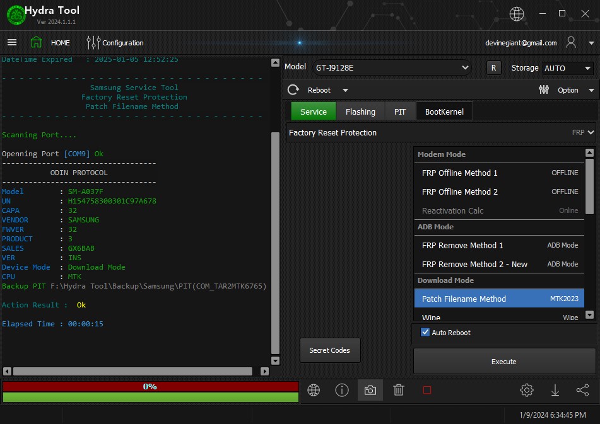Click log horizontal scrollbar thumb
Image resolution: width=600 pixels, height=424 pixels.
[x=132, y=371]
